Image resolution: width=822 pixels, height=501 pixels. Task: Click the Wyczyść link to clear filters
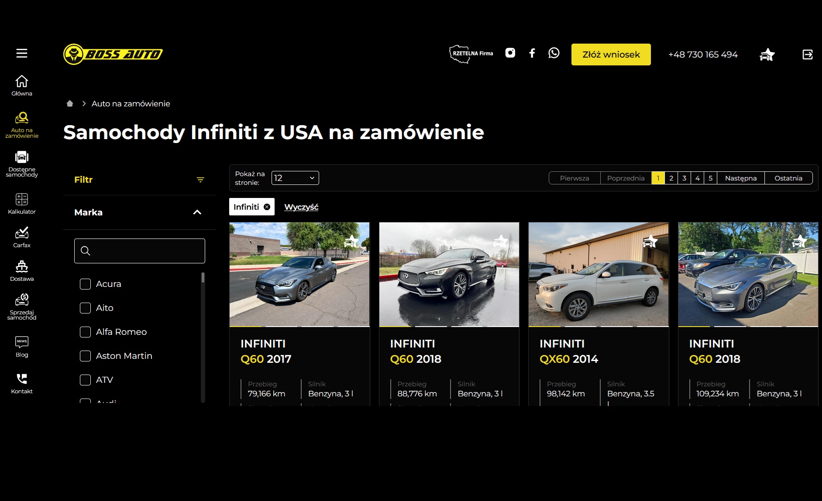[x=301, y=207]
